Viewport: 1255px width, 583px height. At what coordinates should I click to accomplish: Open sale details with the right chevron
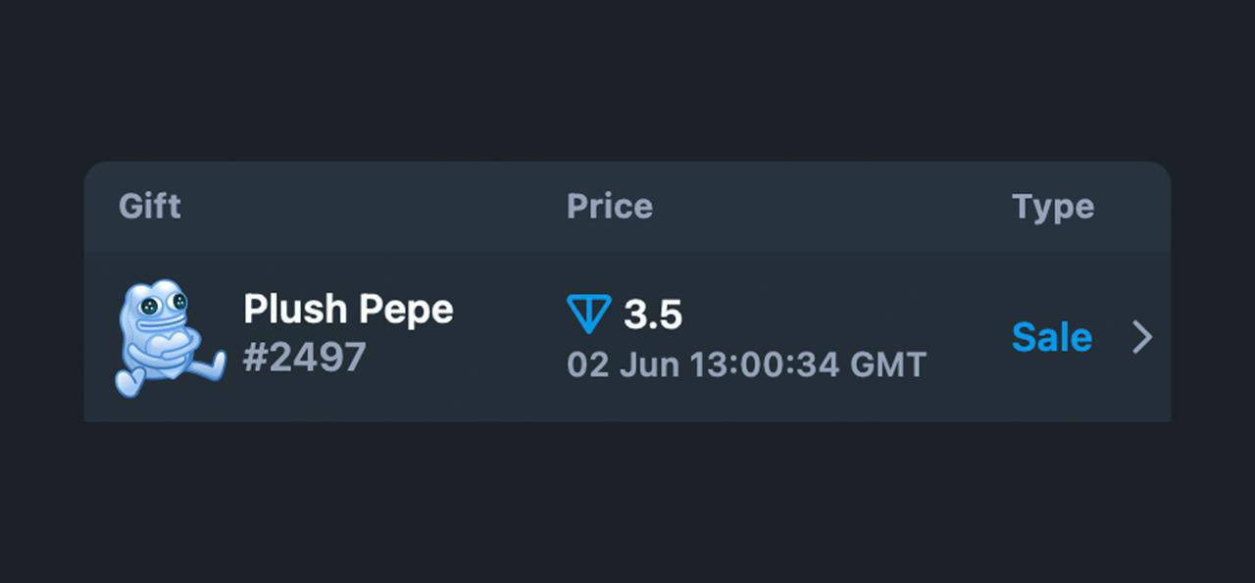(1142, 338)
